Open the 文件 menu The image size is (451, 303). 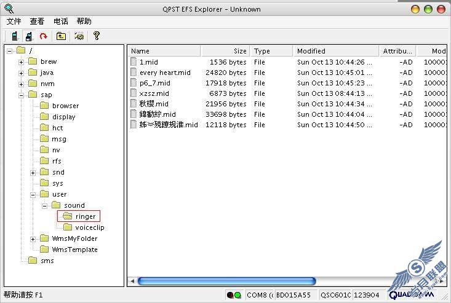click(x=14, y=22)
